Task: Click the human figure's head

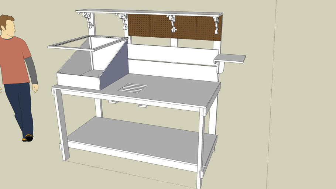Action: tap(7, 27)
